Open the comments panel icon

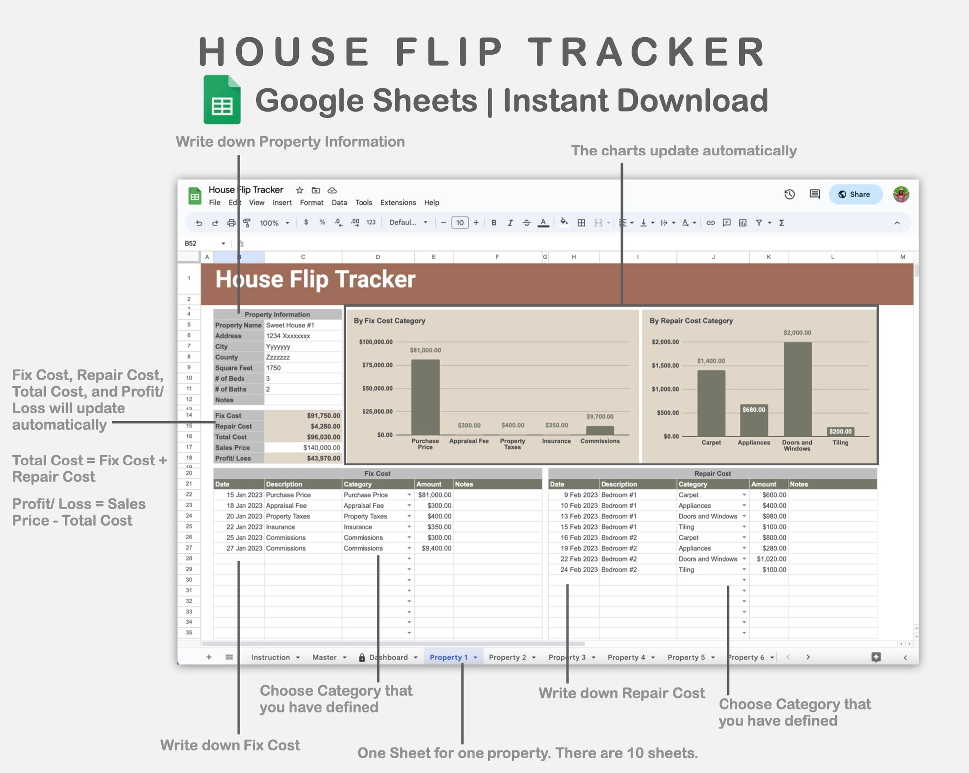[x=815, y=194]
